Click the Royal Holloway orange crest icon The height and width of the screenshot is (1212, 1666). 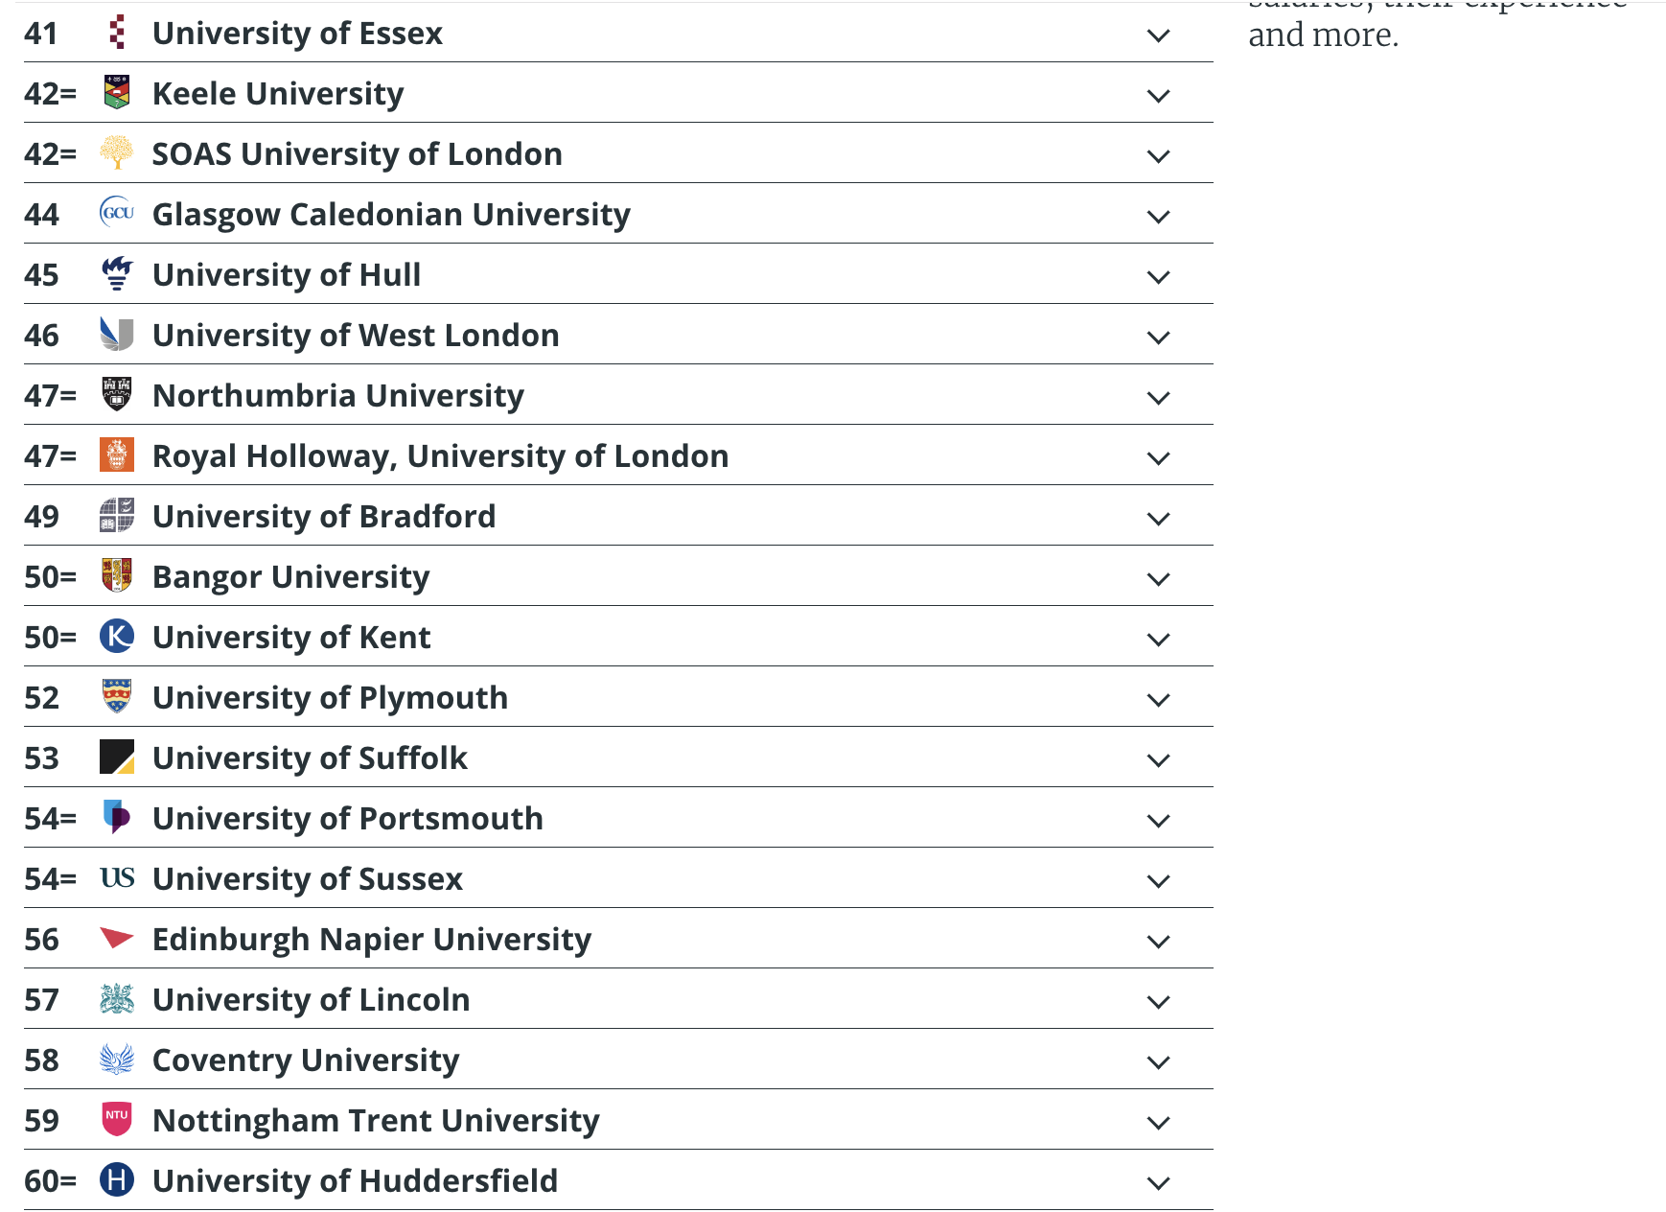coord(117,455)
